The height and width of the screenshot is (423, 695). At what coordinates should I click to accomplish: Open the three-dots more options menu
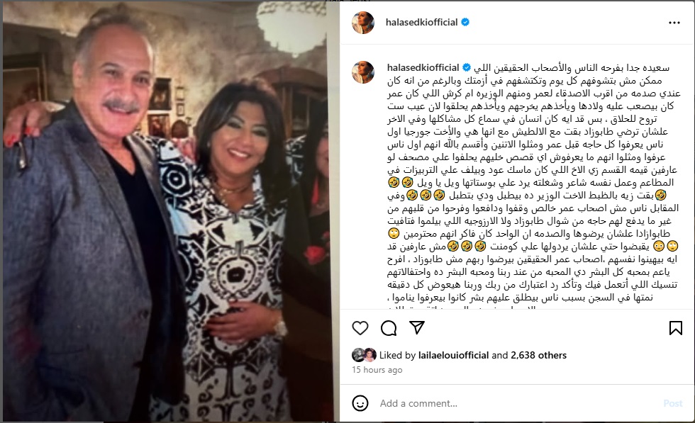click(674, 23)
